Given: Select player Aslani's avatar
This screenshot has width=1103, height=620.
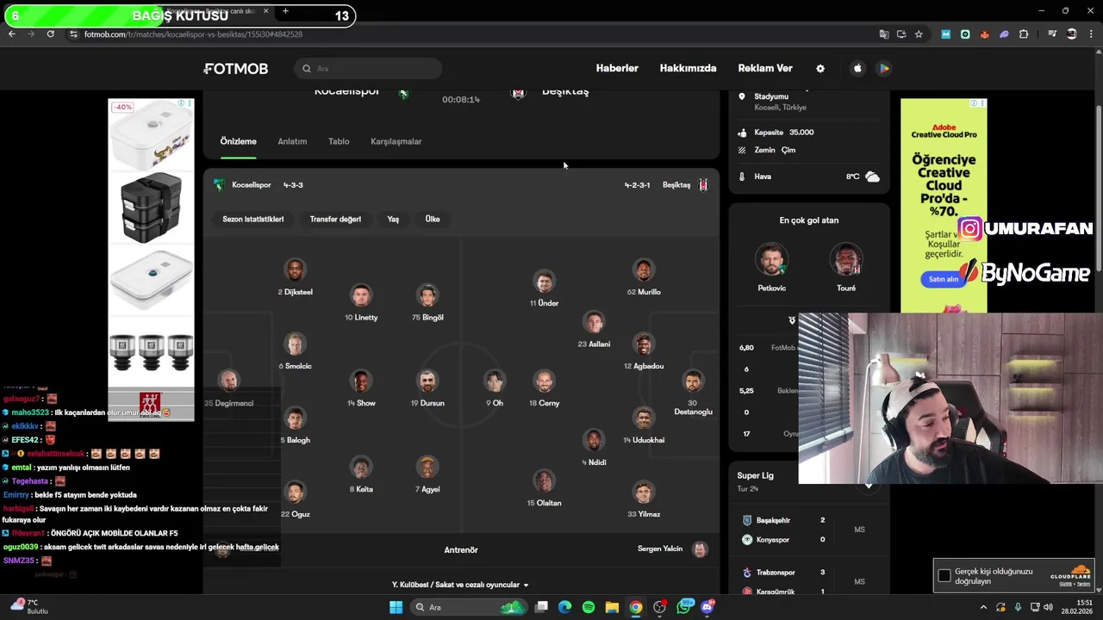Looking at the screenshot, I should click(594, 322).
